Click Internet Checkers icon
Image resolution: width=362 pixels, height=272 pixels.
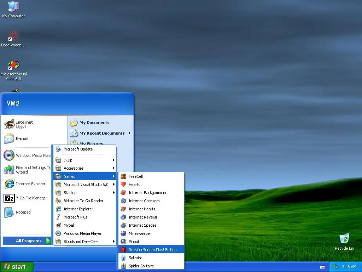click(123, 201)
